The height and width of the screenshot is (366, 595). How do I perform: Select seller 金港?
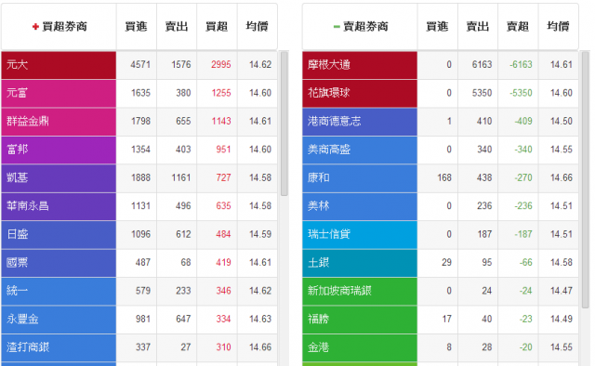[x=360, y=347]
